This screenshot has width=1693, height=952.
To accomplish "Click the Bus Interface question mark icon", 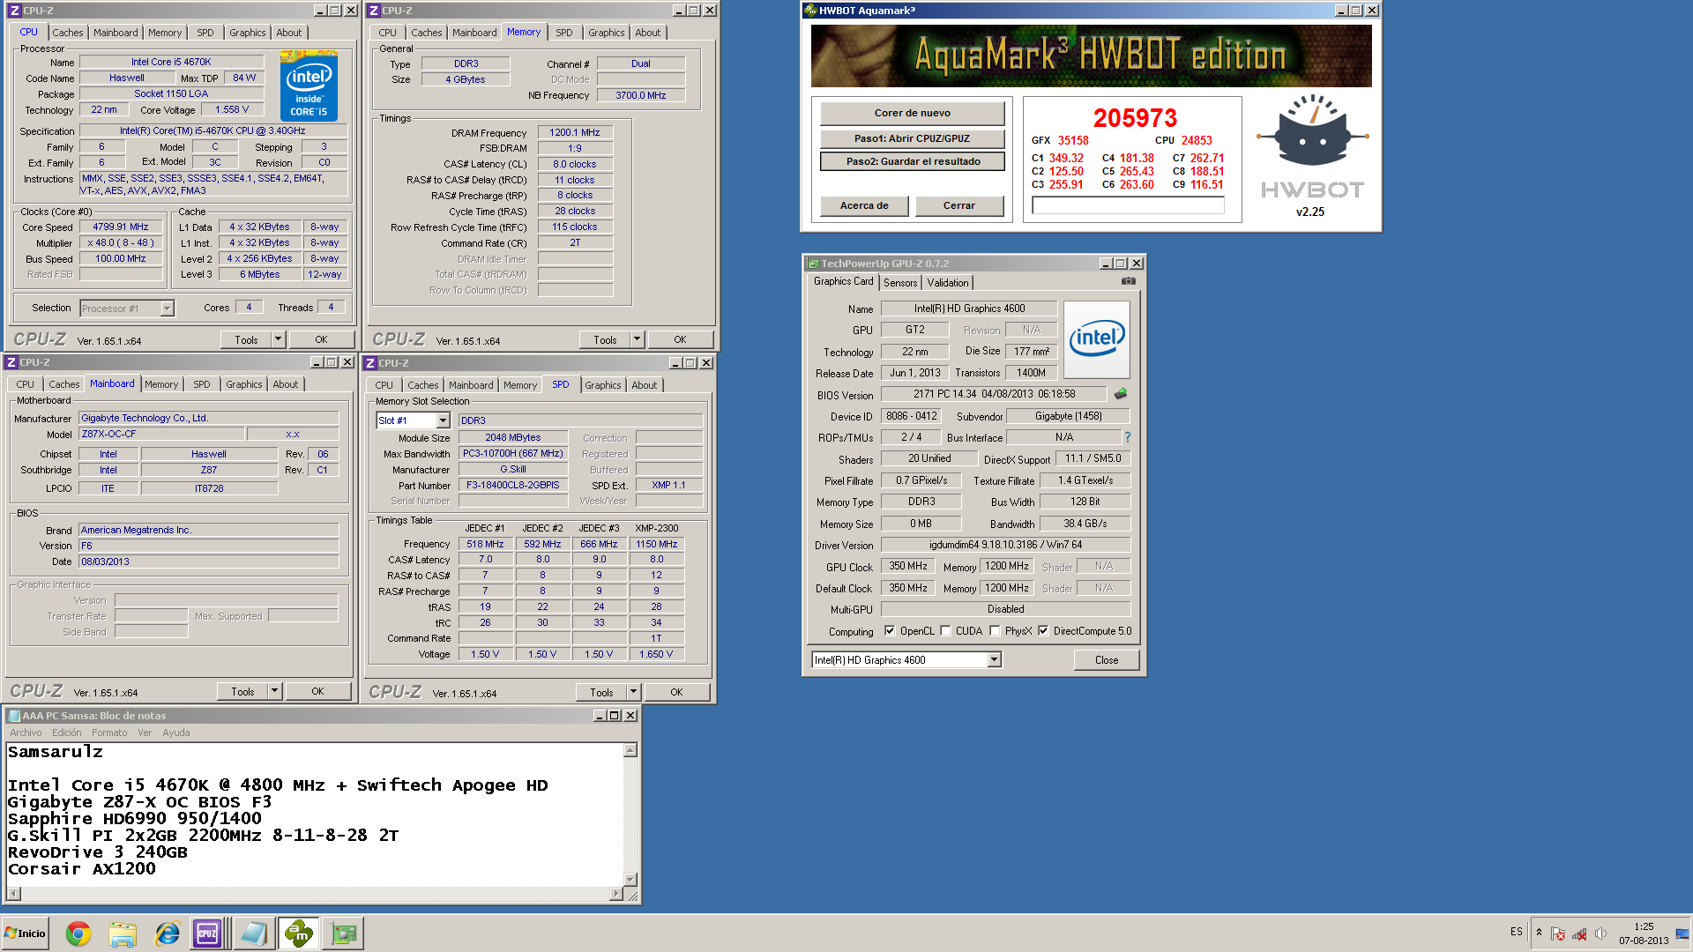I will tap(1127, 437).
